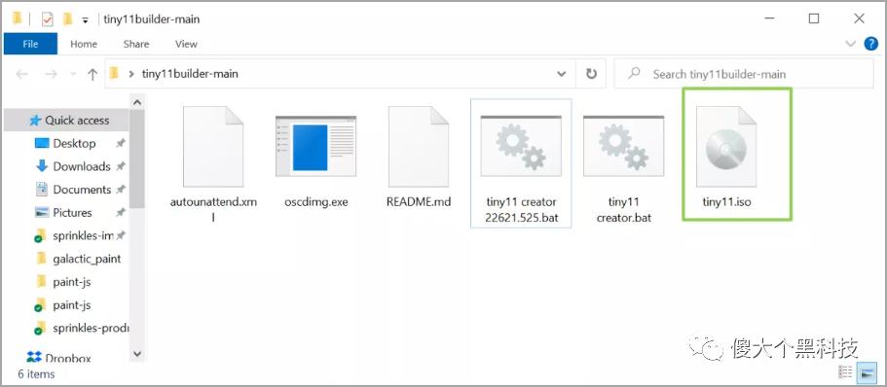Click the autounattend.xml file name label
The height and width of the screenshot is (387, 887).
[213, 209]
